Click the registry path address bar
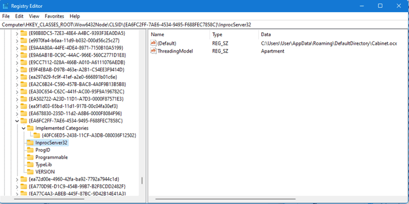Image resolution: width=409 pixels, height=204 pixels. [204, 24]
